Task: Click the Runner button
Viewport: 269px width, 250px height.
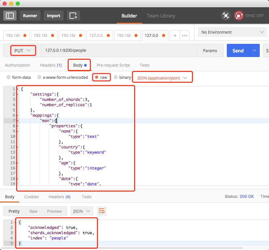Action: [x=30, y=16]
